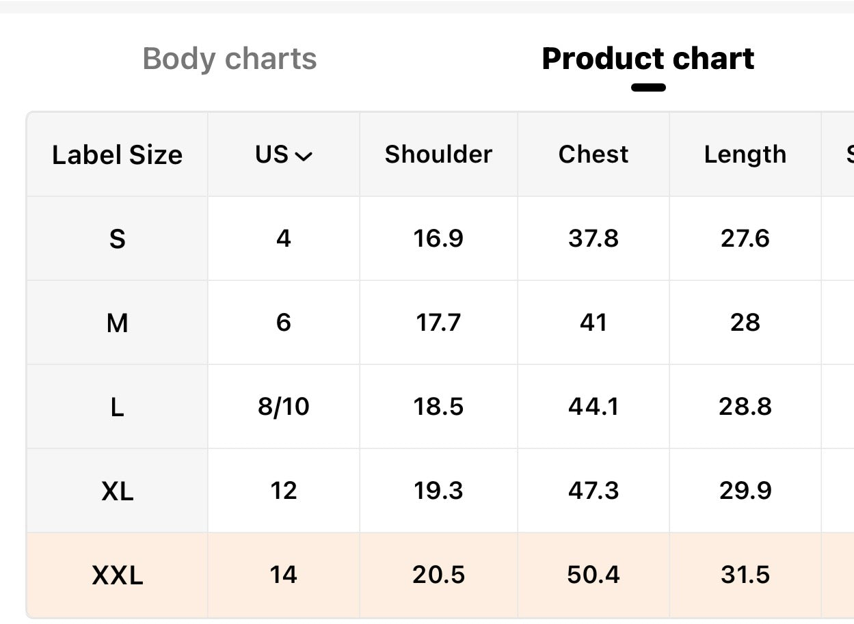Click the chevron beside US header
This screenshot has height=624, width=854.
(304, 157)
